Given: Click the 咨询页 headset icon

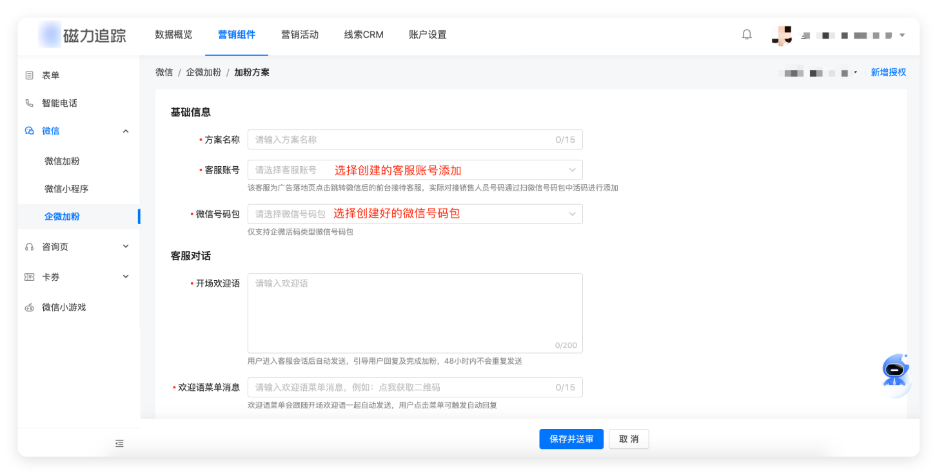Looking at the screenshot, I should (x=29, y=247).
